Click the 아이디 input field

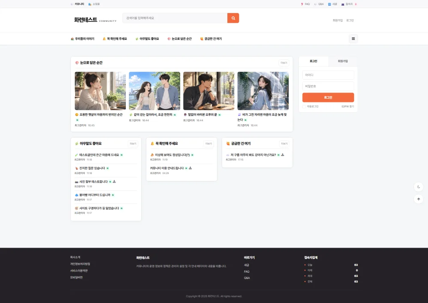pyautogui.click(x=328, y=75)
